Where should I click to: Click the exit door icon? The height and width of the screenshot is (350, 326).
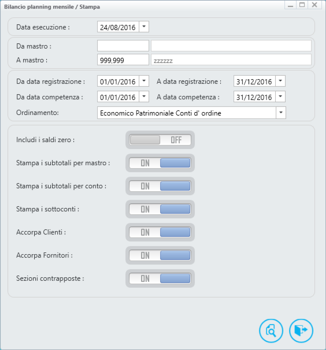[301, 330]
